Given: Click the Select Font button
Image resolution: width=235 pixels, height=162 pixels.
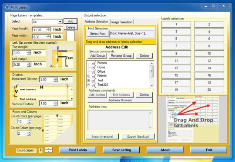Looking at the screenshot, I should [97, 33].
